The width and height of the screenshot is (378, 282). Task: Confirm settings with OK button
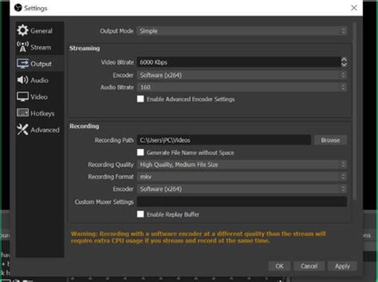pos(279,266)
